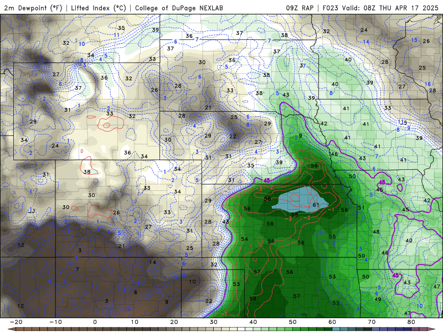Click the black '6' dewpoint value
The width and height of the screenshot is (443, 332).
pos(136,292)
